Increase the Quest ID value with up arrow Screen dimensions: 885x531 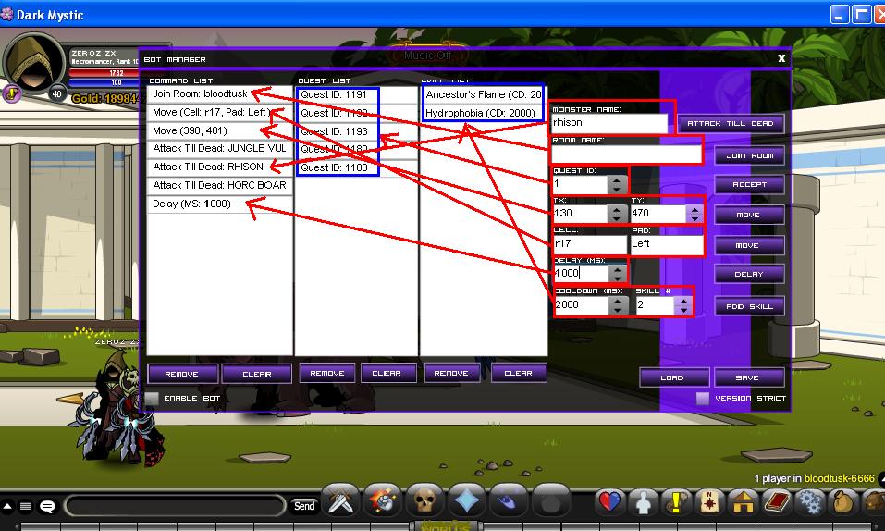point(616,179)
